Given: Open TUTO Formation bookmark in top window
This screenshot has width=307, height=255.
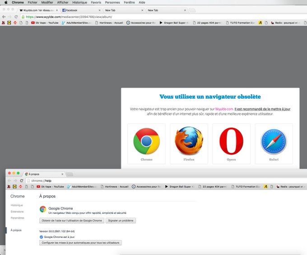Looking at the screenshot, I should pos(240,23).
